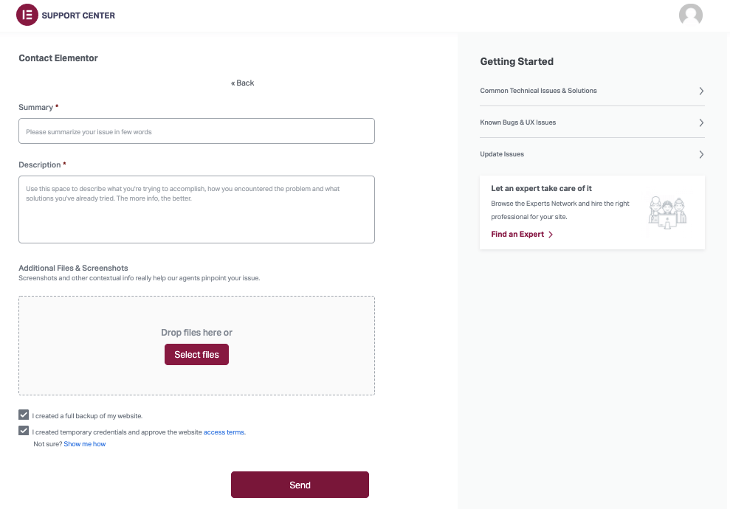
Task: Open the user profile avatar
Action: pos(690,15)
